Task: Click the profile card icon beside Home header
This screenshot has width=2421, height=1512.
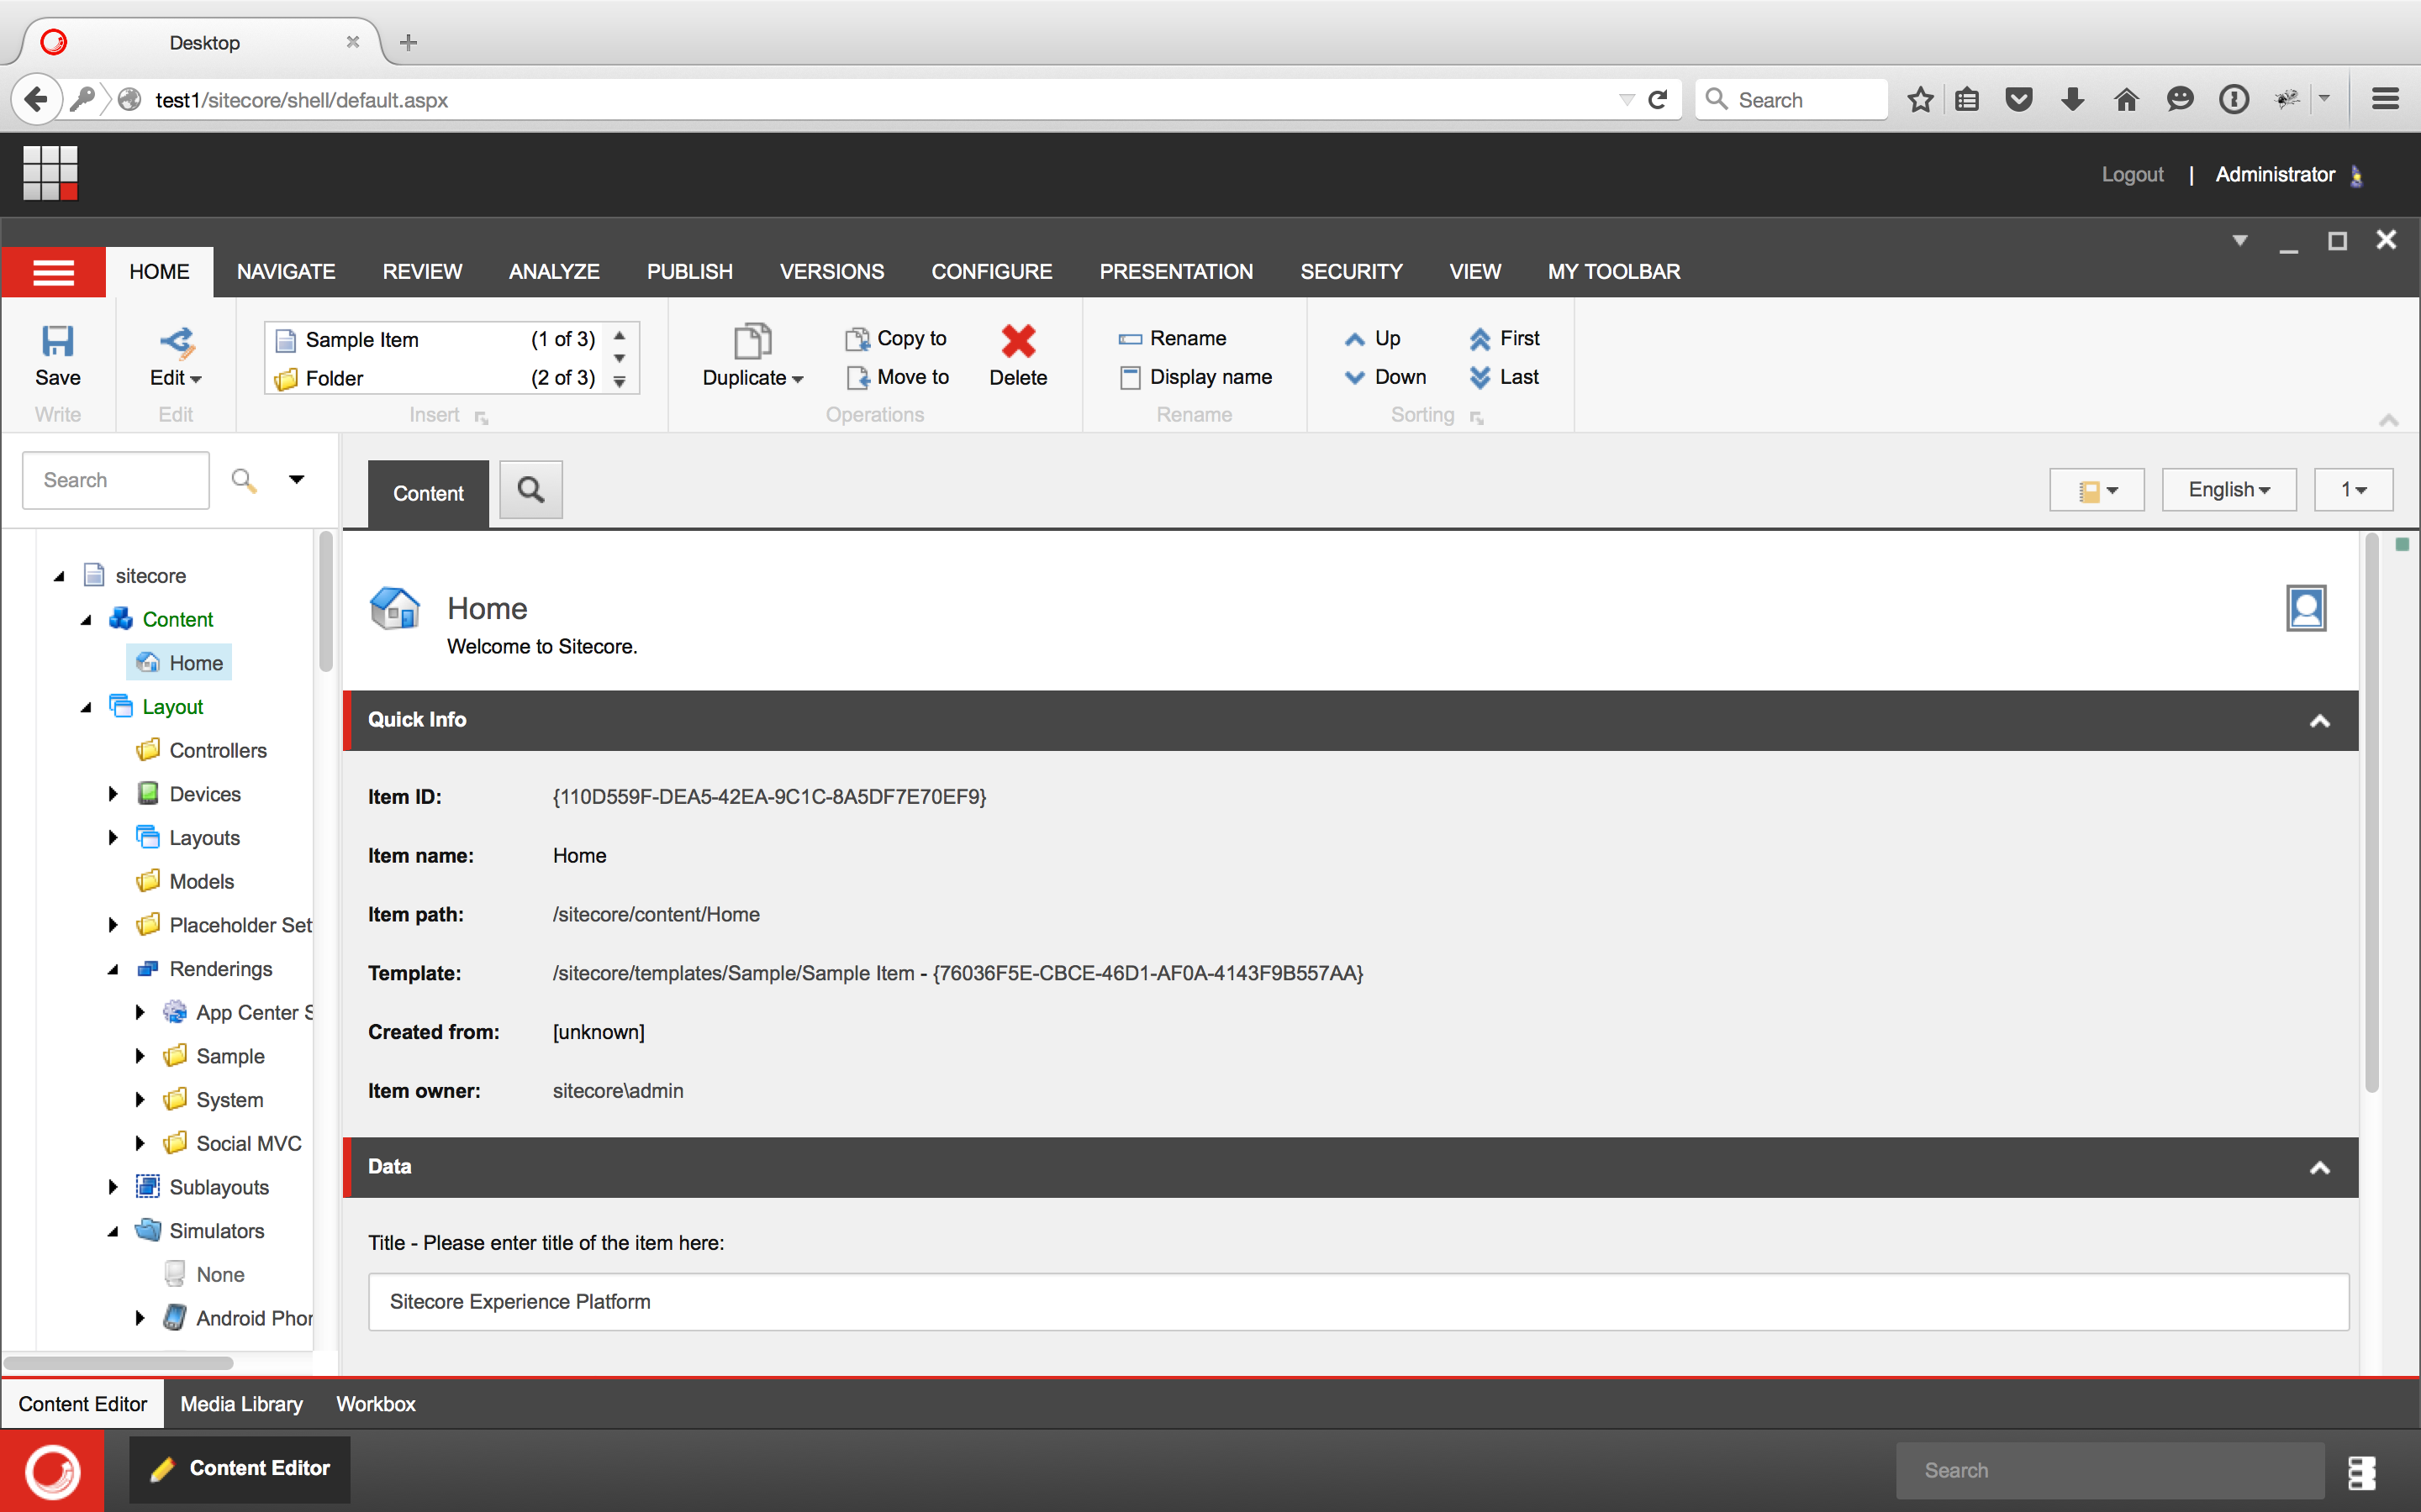Action: pyautogui.click(x=2306, y=608)
